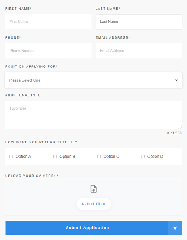Focus the First Name input field

pyautogui.click(x=48, y=22)
